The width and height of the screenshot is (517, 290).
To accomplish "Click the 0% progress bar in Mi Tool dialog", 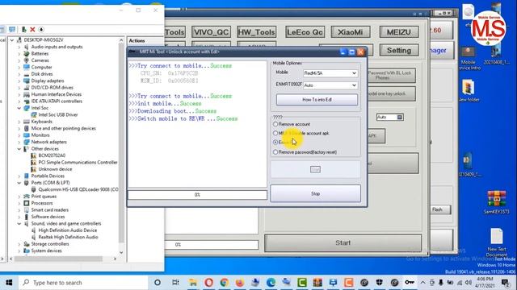I will pos(197,195).
